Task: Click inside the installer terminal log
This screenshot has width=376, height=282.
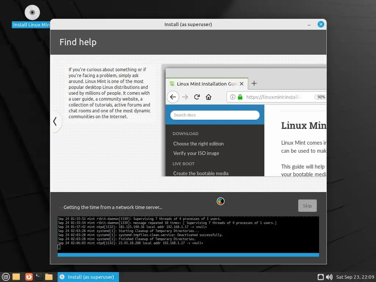Action: coord(188,235)
